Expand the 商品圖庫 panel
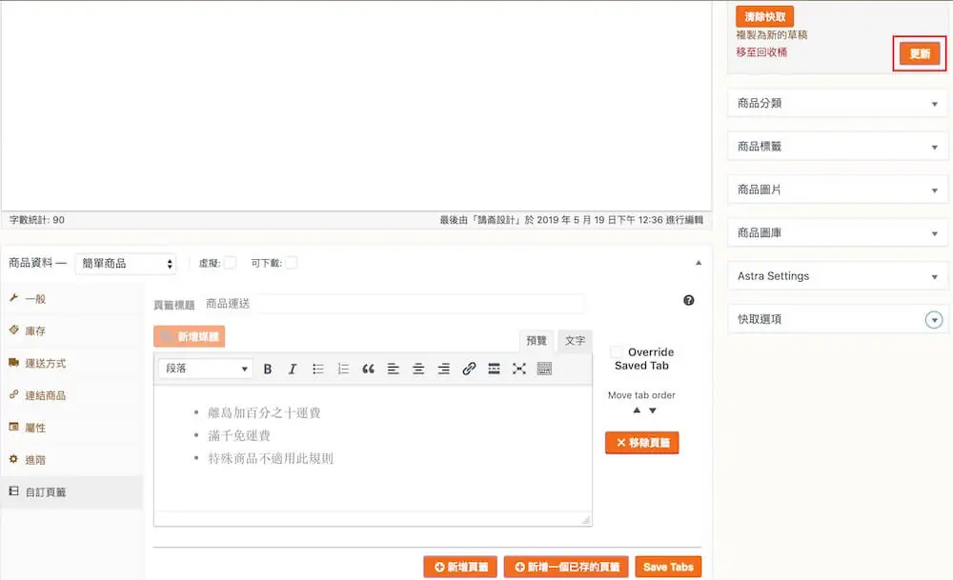 click(x=837, y=232)
